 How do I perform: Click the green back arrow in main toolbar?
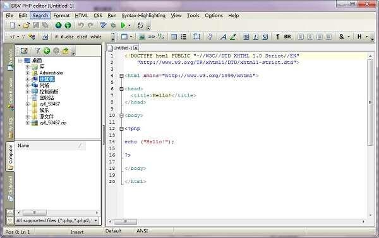[59, 25]
